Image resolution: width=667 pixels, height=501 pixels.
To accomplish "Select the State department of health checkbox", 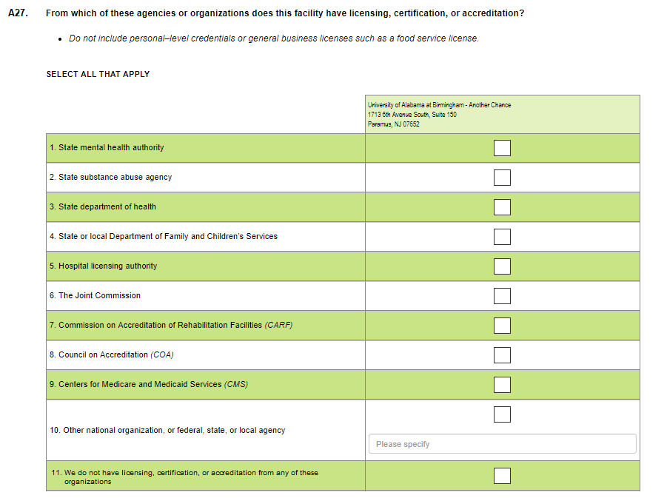I will click(x=502, y=207).
